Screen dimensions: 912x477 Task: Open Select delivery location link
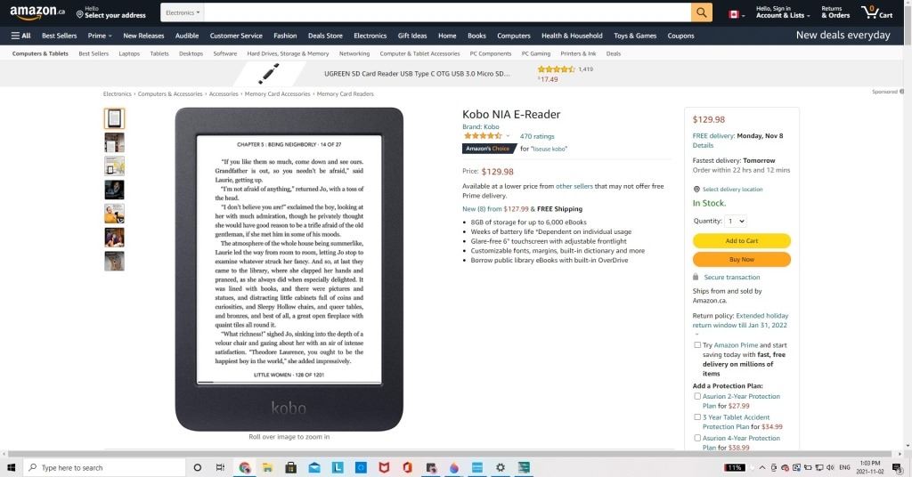point(732,190)
